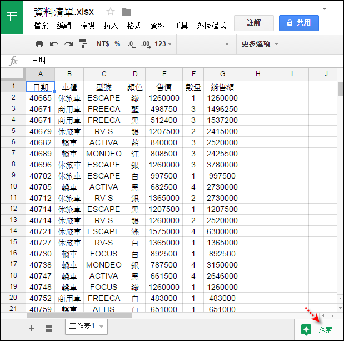Select the 紅 color cell

tap(135, 154)
